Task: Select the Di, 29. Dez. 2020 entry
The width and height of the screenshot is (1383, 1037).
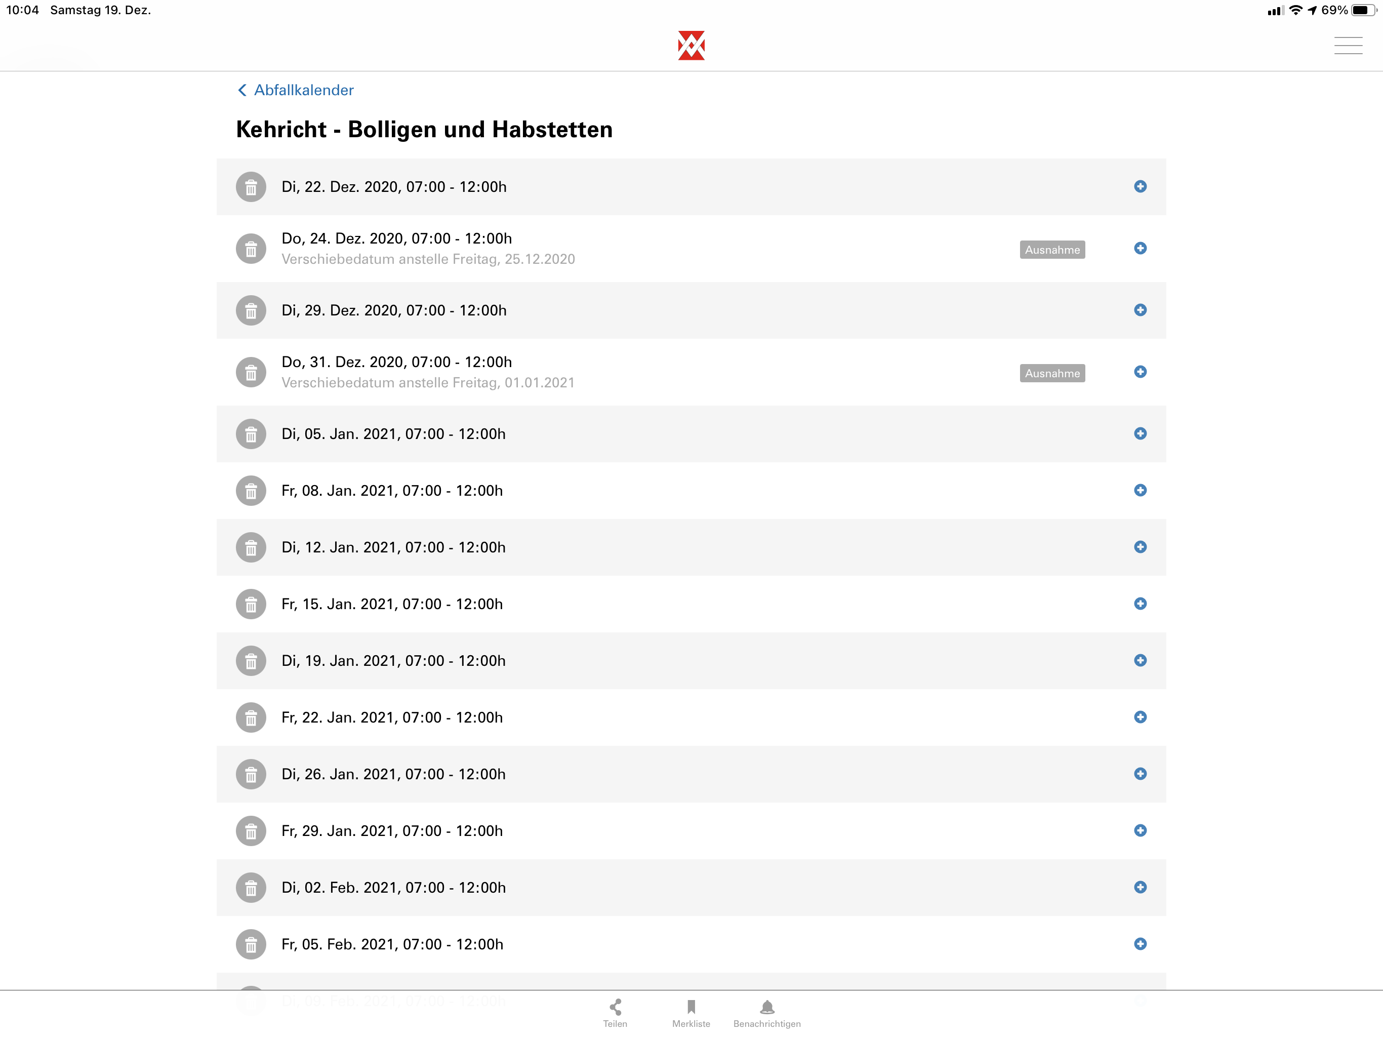Action: 394,310
